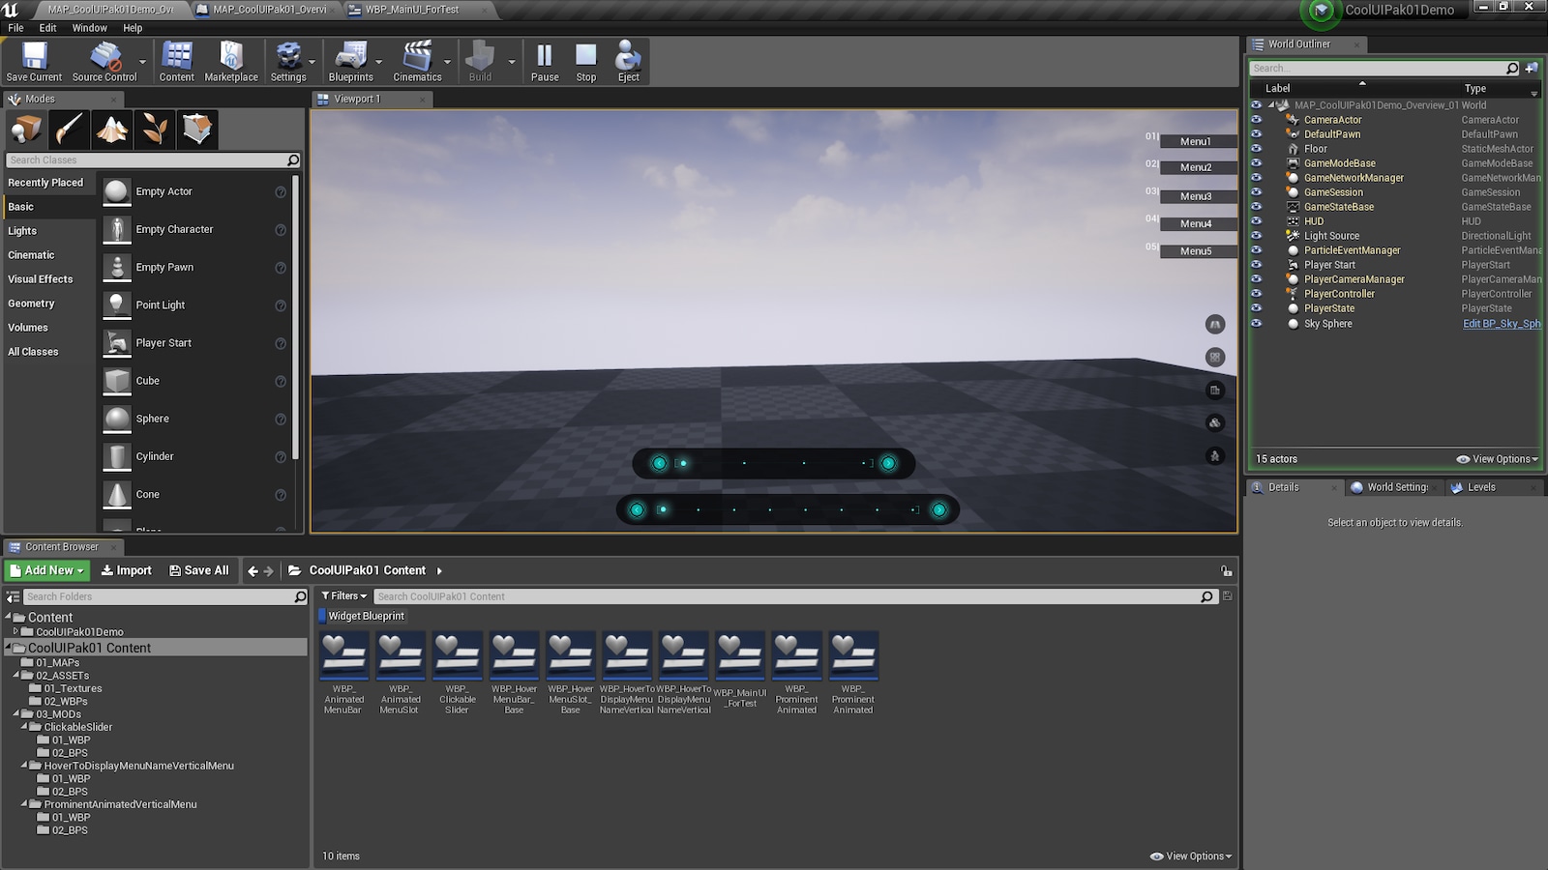Hide the Light Source using its eye icon
The height and width of the screenshot is (870, 1548).
click(x=1256, y=236)
